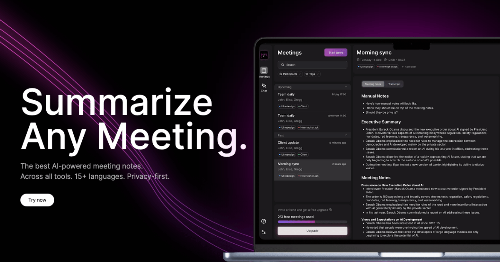Viewport: 500px width, 262px height.
Task: Click the Try now button
Action: tap(37, 200)
